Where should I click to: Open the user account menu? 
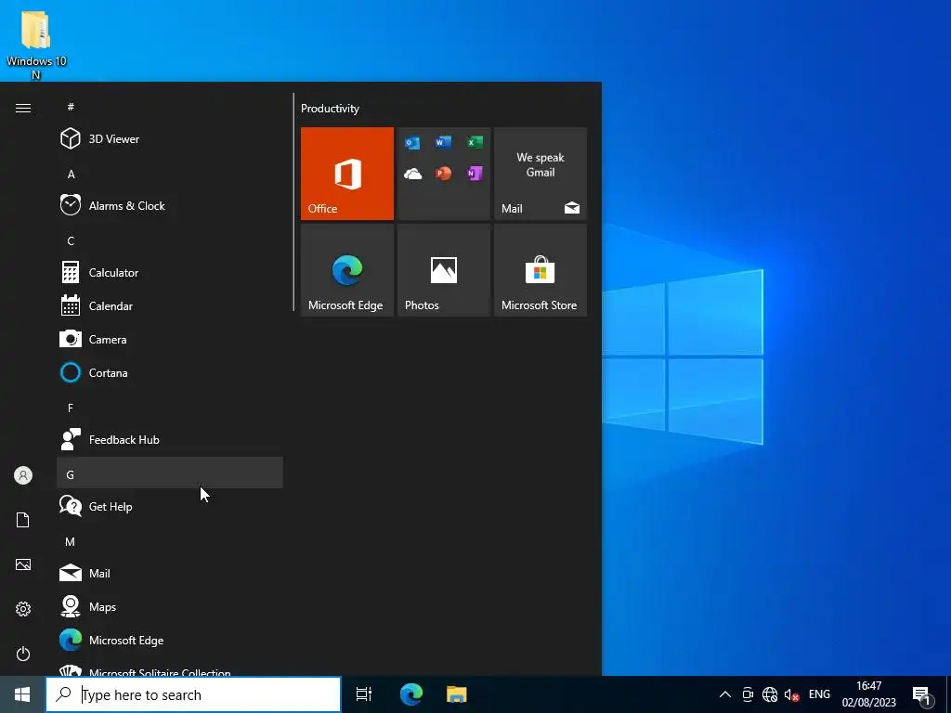[x=23, y=475]
